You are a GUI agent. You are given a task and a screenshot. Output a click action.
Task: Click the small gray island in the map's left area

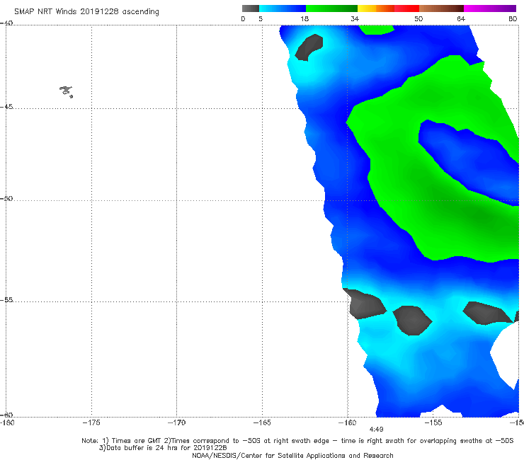(x=67, y=91)
